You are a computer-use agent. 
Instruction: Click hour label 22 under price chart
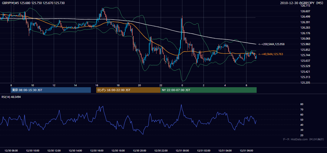(161, 85)
